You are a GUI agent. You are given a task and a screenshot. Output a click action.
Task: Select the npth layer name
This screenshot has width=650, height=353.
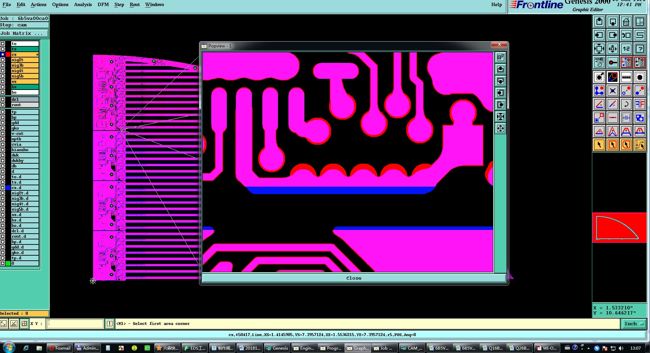[x=25, y=139]
